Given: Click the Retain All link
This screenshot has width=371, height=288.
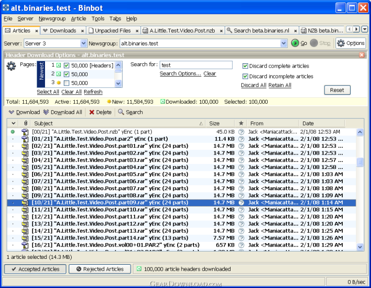Looking at the screenshot, I should (x=279, y=85).
